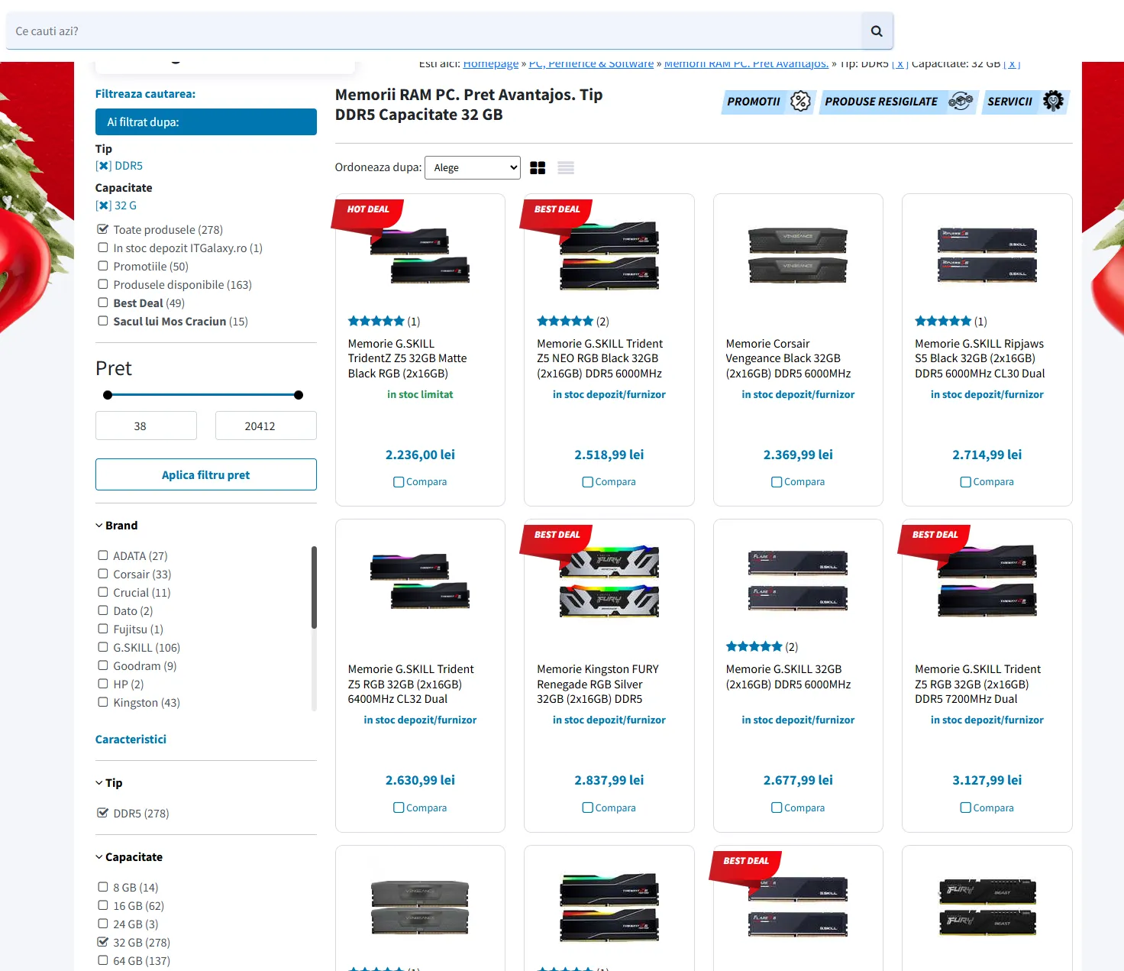Click the search magnifier icon
1124x971 pixels.
(877, 31)
